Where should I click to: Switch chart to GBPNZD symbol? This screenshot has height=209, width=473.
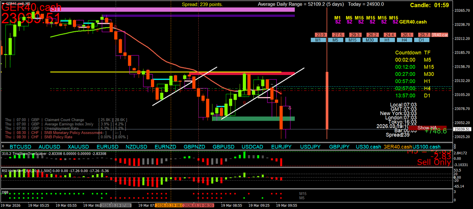click(x=194, y=147)
